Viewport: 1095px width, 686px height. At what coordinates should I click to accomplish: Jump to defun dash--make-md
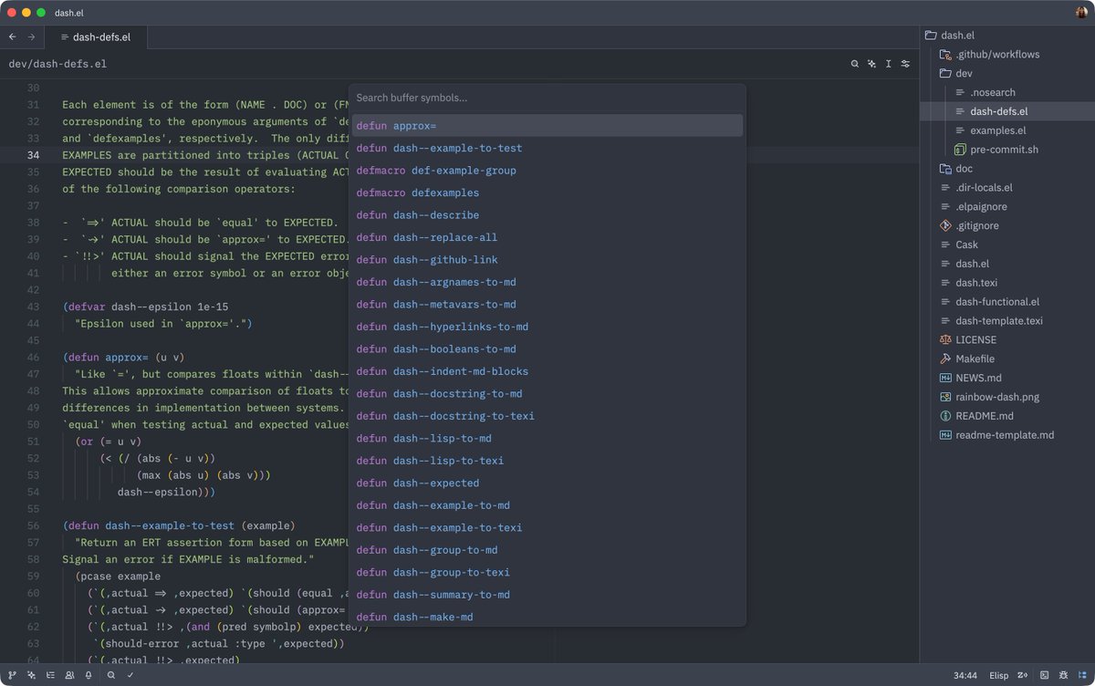click(547, 618)
